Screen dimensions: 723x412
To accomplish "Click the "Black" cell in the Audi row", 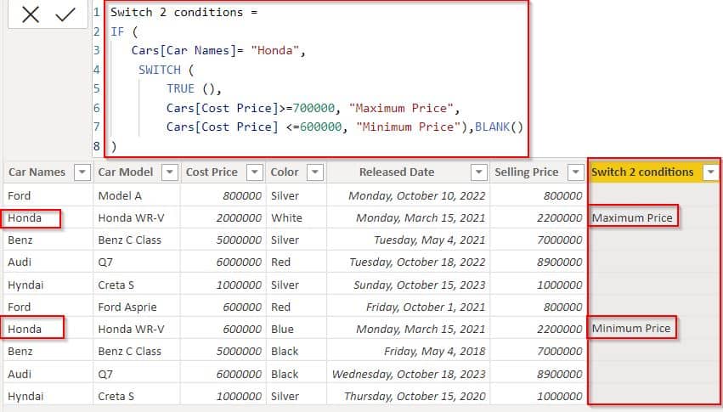I will (x=285, y=374).
